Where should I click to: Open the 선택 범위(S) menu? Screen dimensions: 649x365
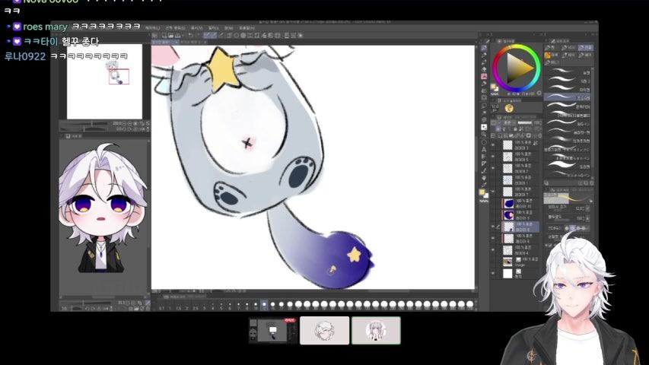(175, 28)
